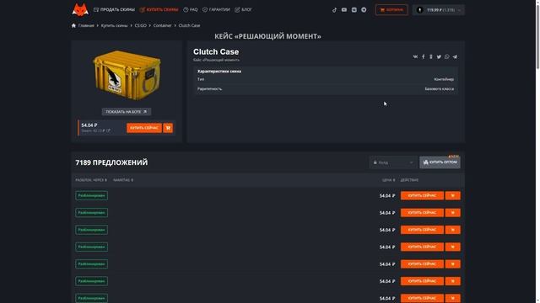Click Купить сейчас on the sixth offer
The image size is (540, 303).
tap(422, 281)
